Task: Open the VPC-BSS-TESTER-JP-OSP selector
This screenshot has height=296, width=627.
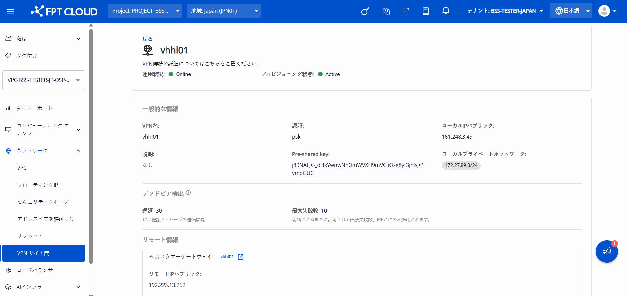Action: tap(44, 80)
